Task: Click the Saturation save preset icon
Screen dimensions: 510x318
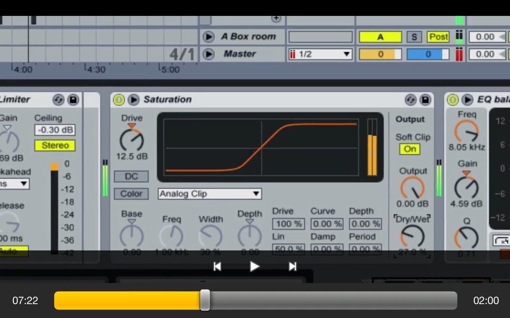Action: point(426,100)
